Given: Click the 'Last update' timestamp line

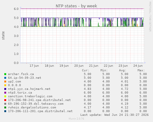Looking at the screenshot, I should coord(115,115).
